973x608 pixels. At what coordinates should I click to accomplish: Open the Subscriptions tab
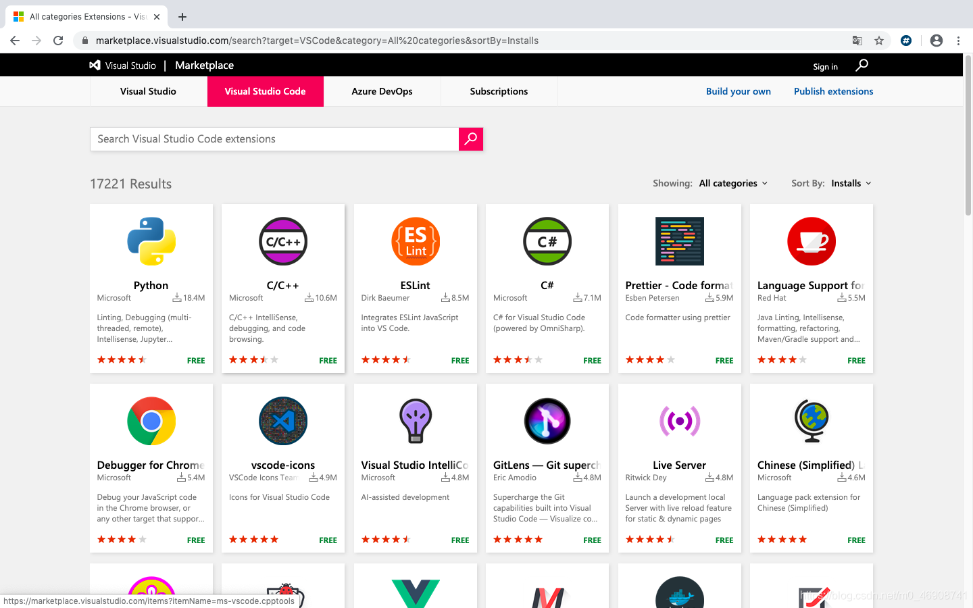(499, 91)
